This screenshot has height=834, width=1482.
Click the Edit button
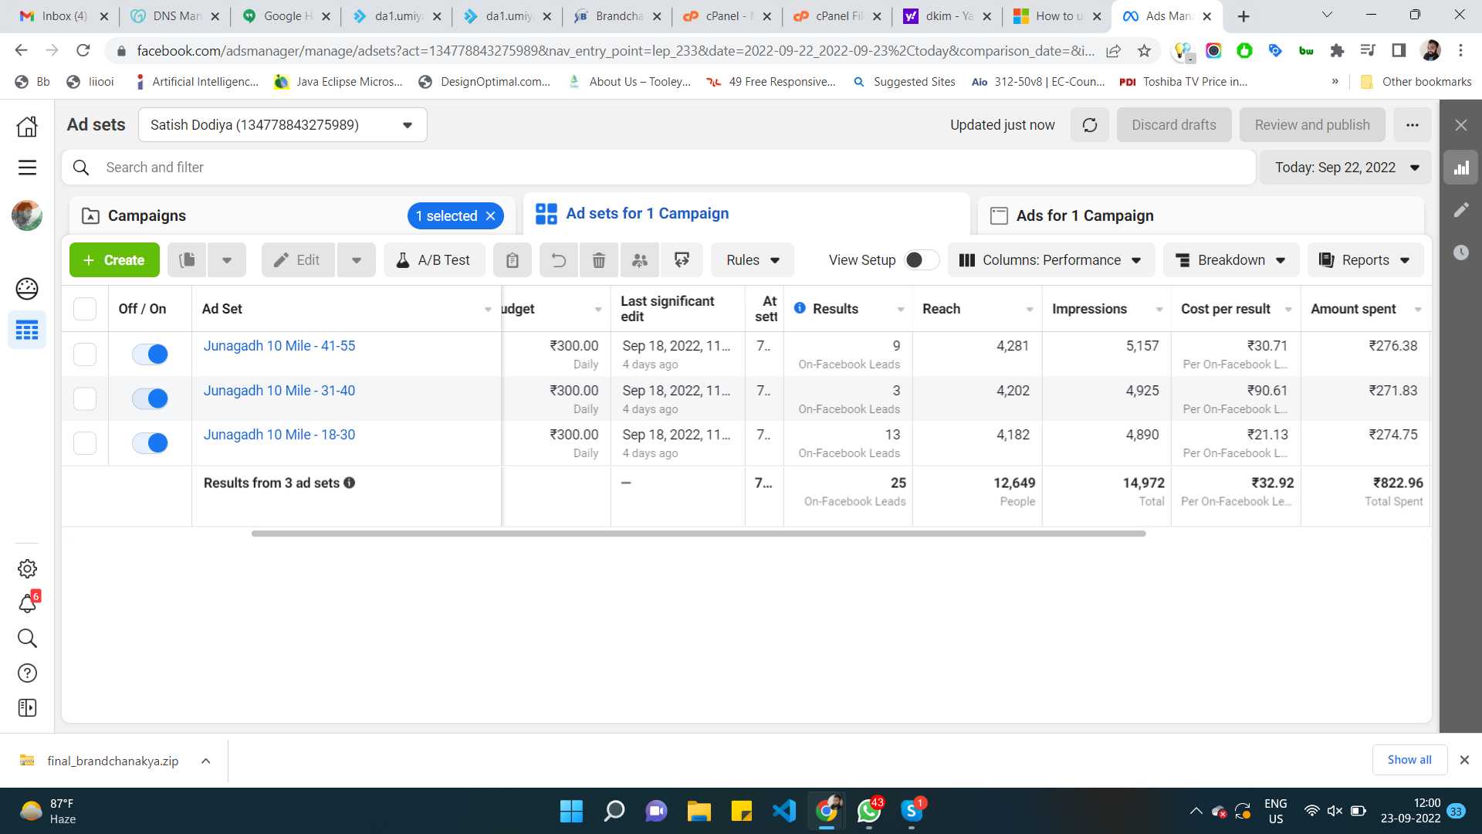[x=298, y=260]
